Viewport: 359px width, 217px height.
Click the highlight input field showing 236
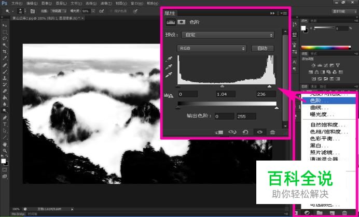click(266, 94)
